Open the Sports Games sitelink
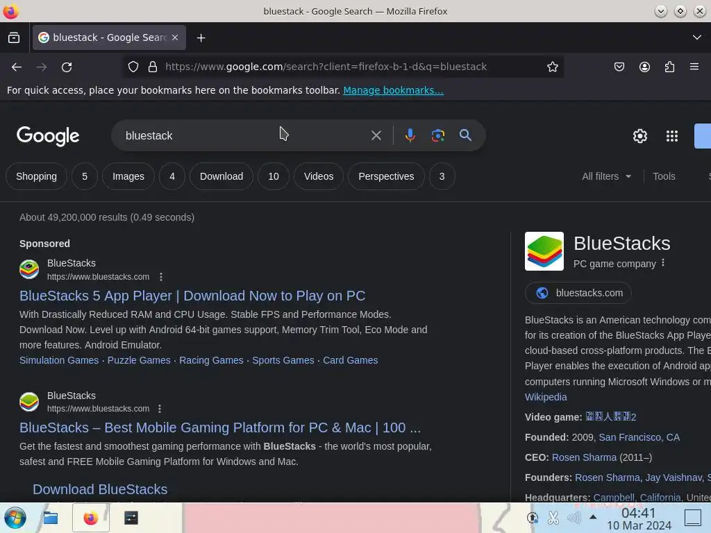Image resolution: width=711 pixels, height=533 pixels. (x=283, y=360)
